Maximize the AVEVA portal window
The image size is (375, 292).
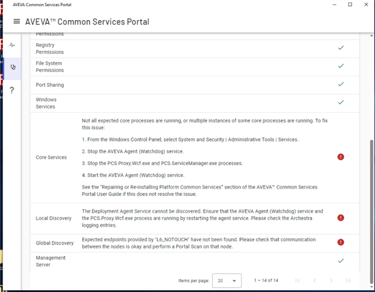tap(350, 4)
